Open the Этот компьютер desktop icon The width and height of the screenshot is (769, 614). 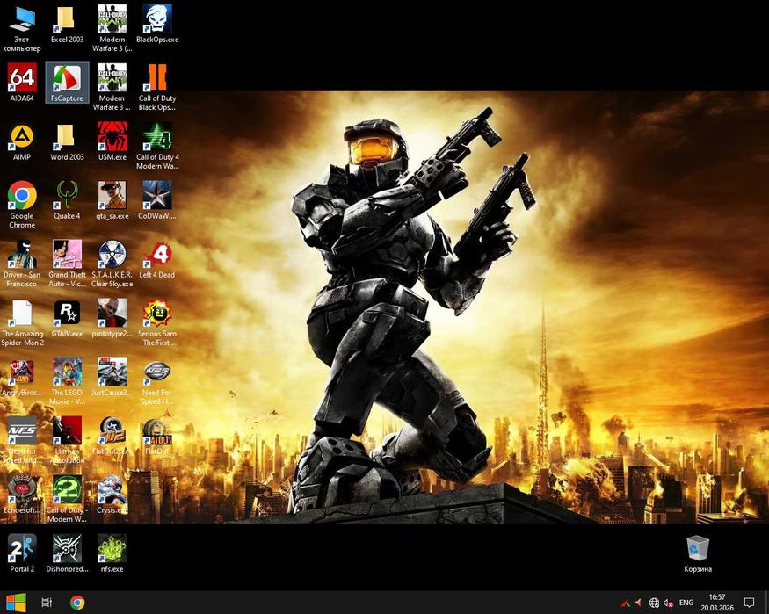22,28
